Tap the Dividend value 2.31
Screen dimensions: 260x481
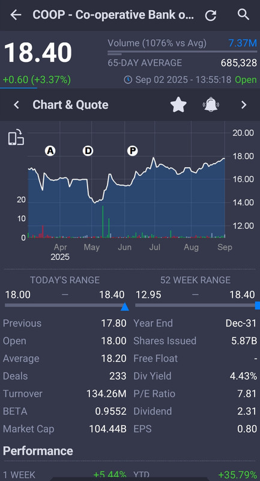(247, 411)
